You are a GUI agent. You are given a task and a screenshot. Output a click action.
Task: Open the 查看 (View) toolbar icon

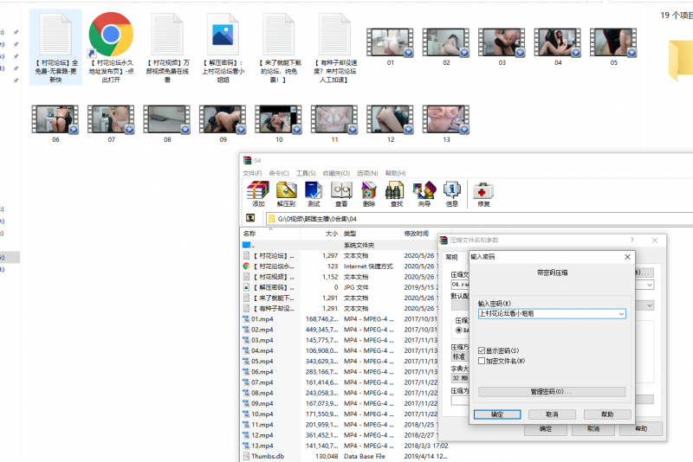tap(341, 195)
